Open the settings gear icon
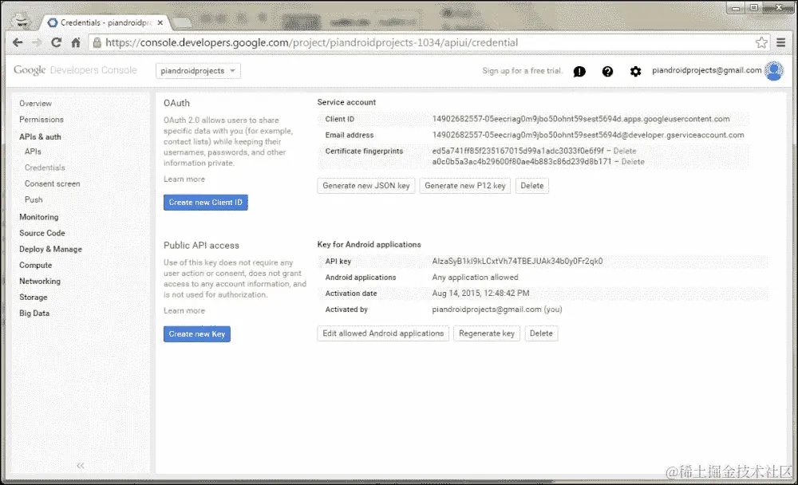Viewport: 798px width, 485px height. click(x=635, y=71)
